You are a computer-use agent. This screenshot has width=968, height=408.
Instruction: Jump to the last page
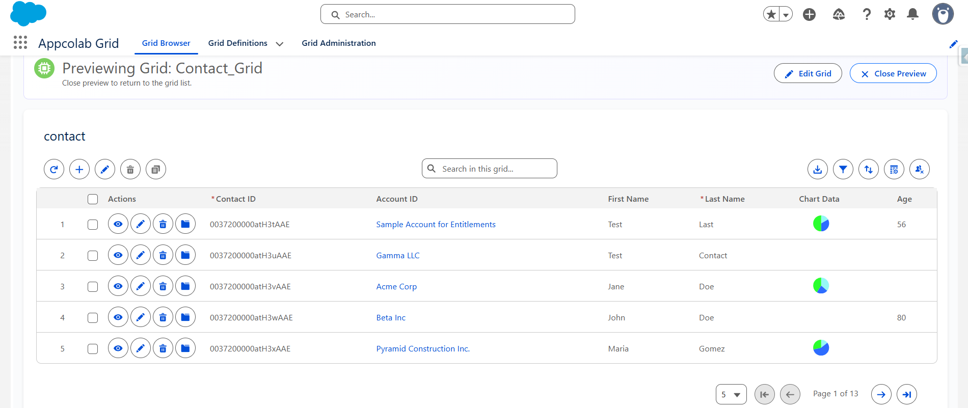tap(907, 394)
